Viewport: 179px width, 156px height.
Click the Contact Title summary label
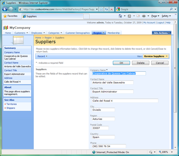[x=10, y=70]
